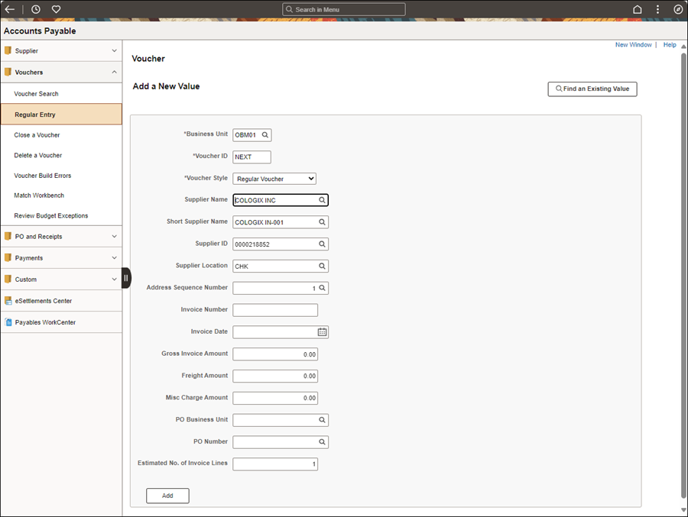
Task: Expand the Supplier section
Action: point(114,51)
